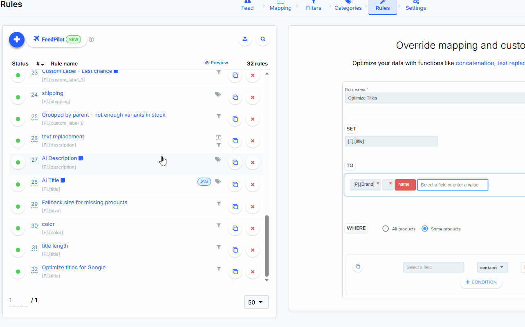Viewport: 525px width, 327px height.
Task: Select the All products radio button
Action: pyautogui.click(x=386, y=228)
